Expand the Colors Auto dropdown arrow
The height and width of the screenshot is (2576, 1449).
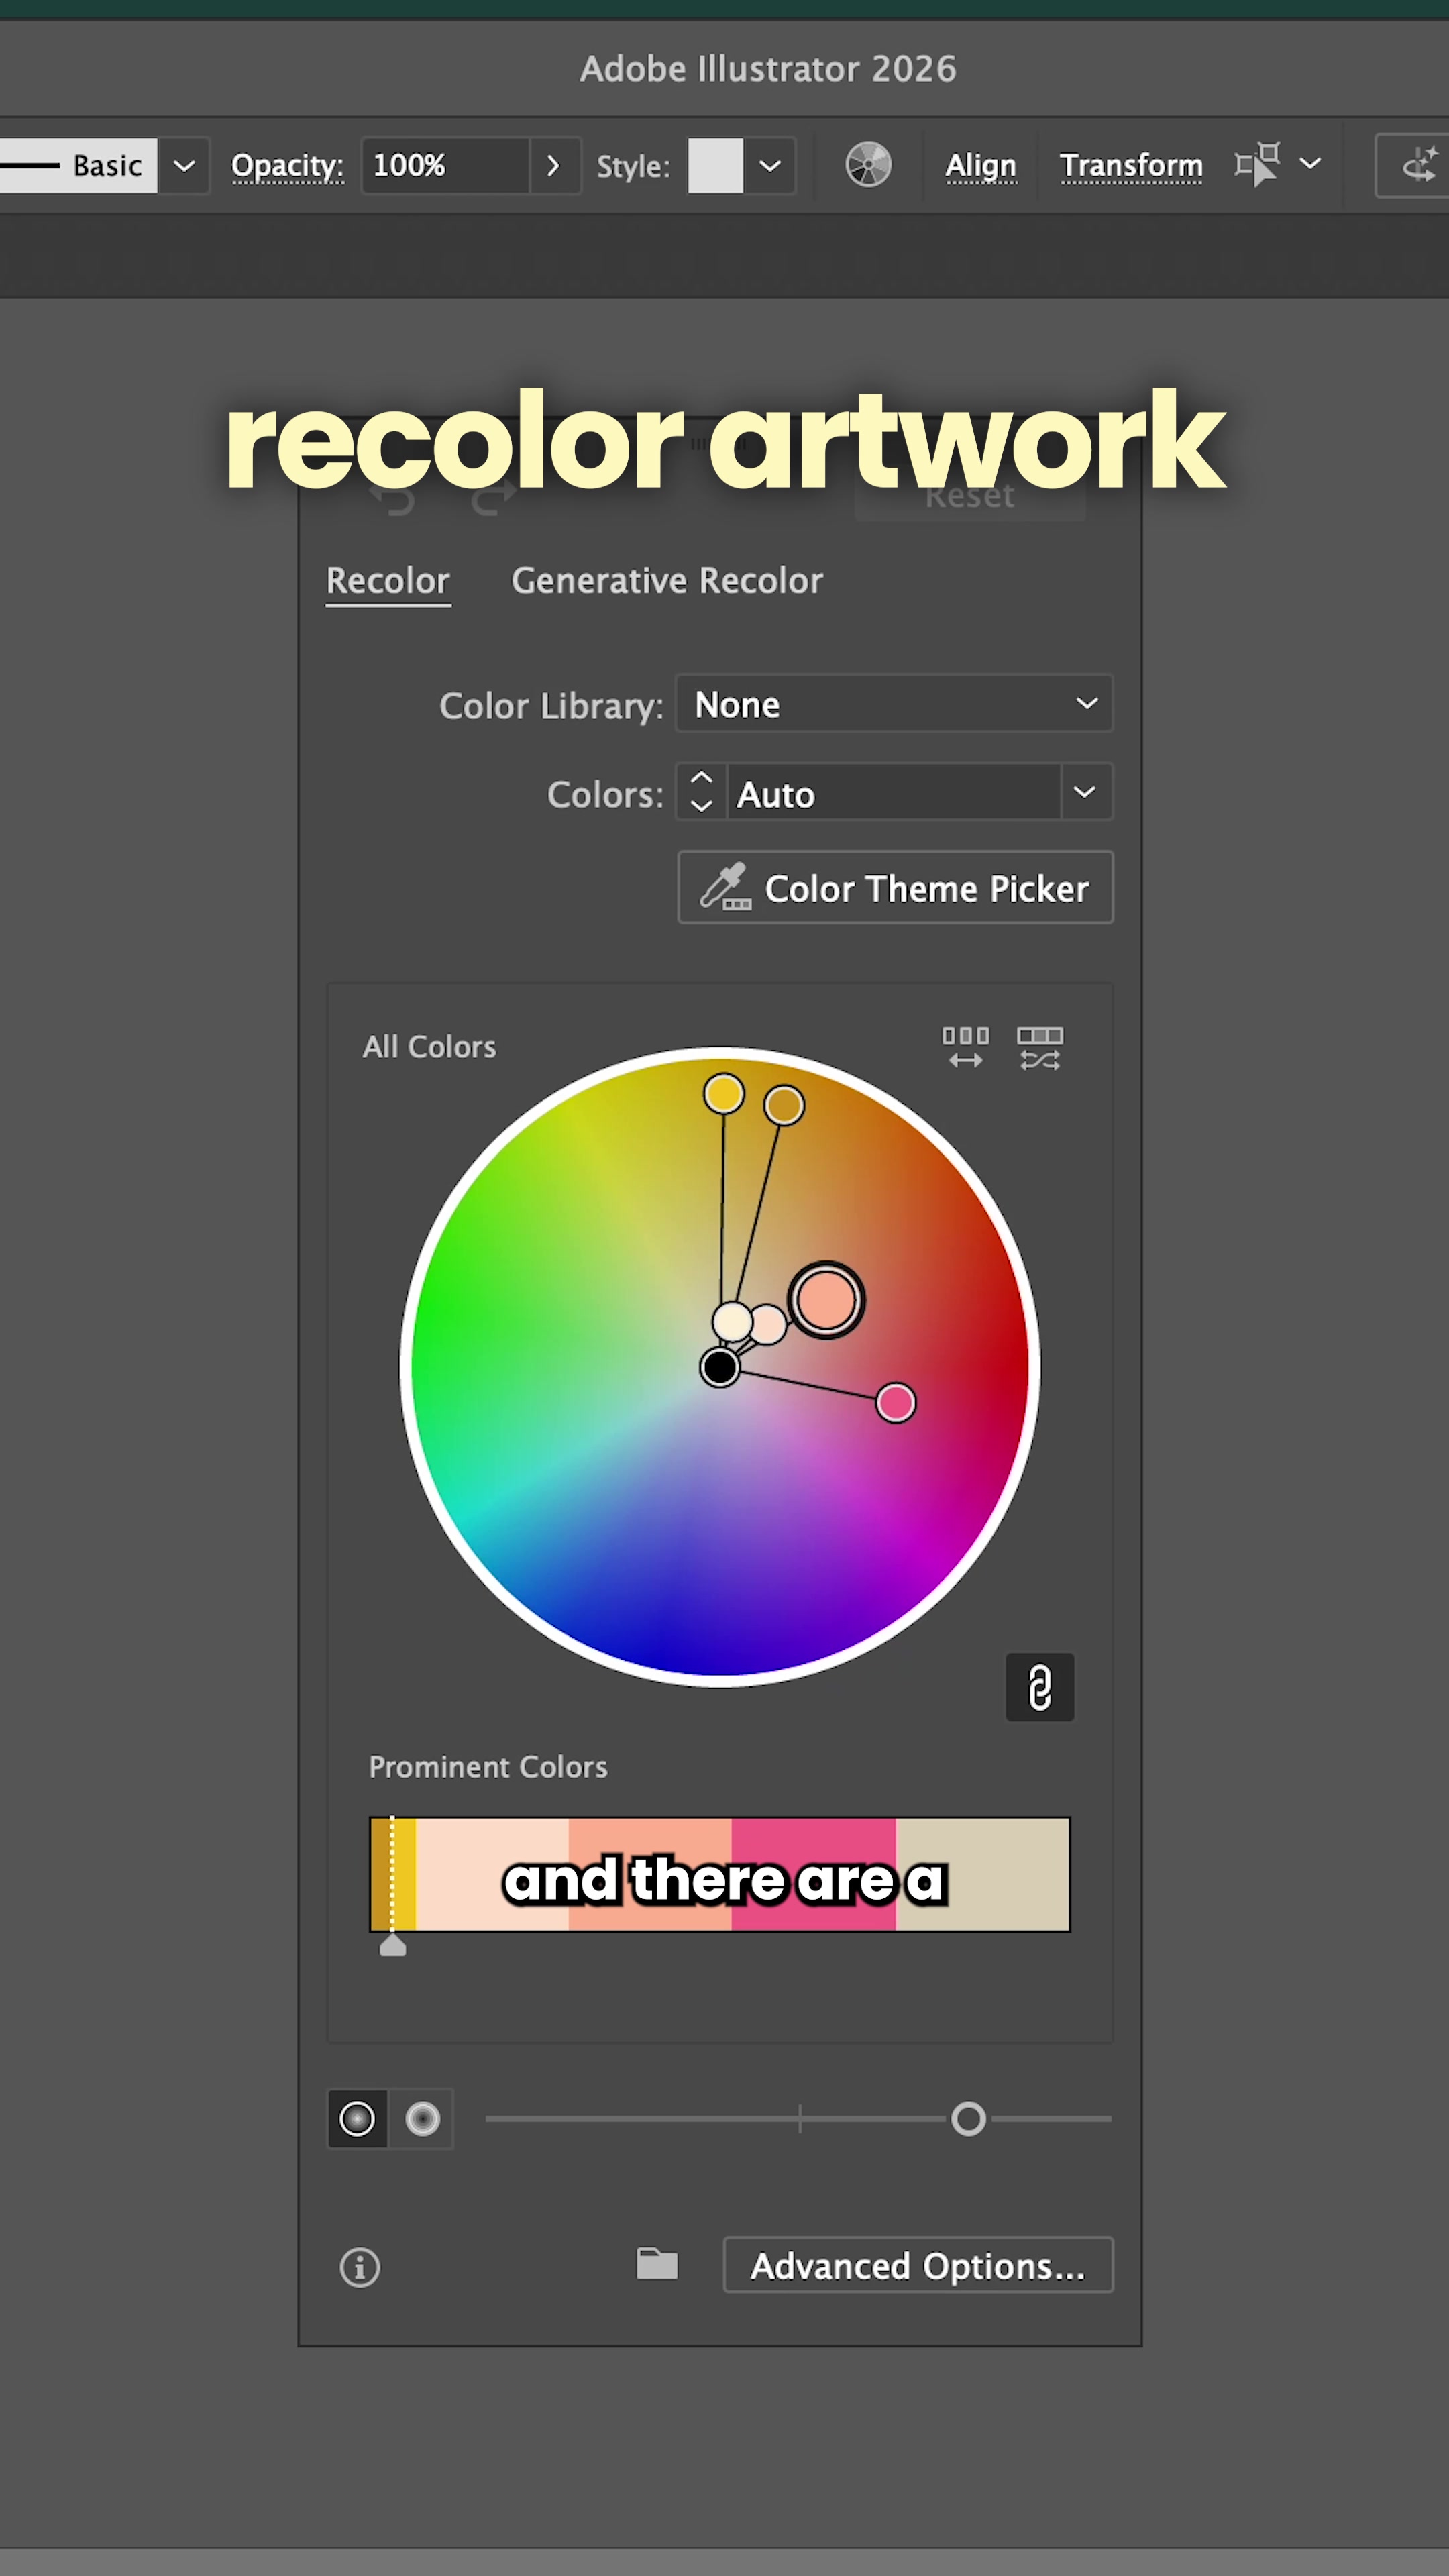click(1085, 792)
